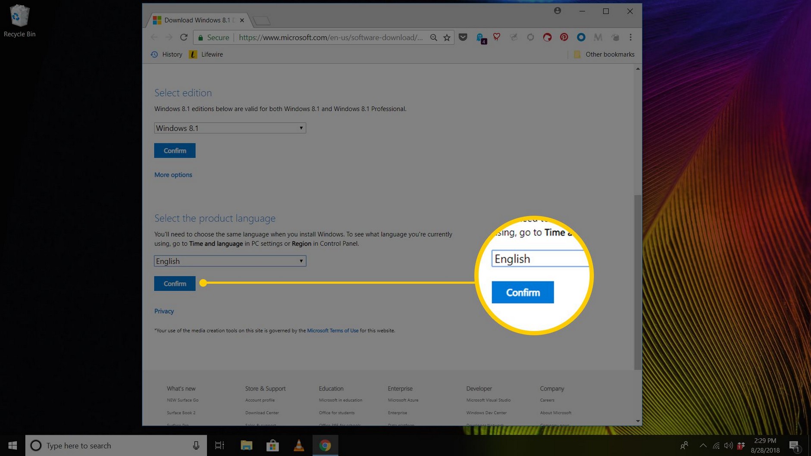
Task: Click the browser forward arrow
Action: [169, 37]
